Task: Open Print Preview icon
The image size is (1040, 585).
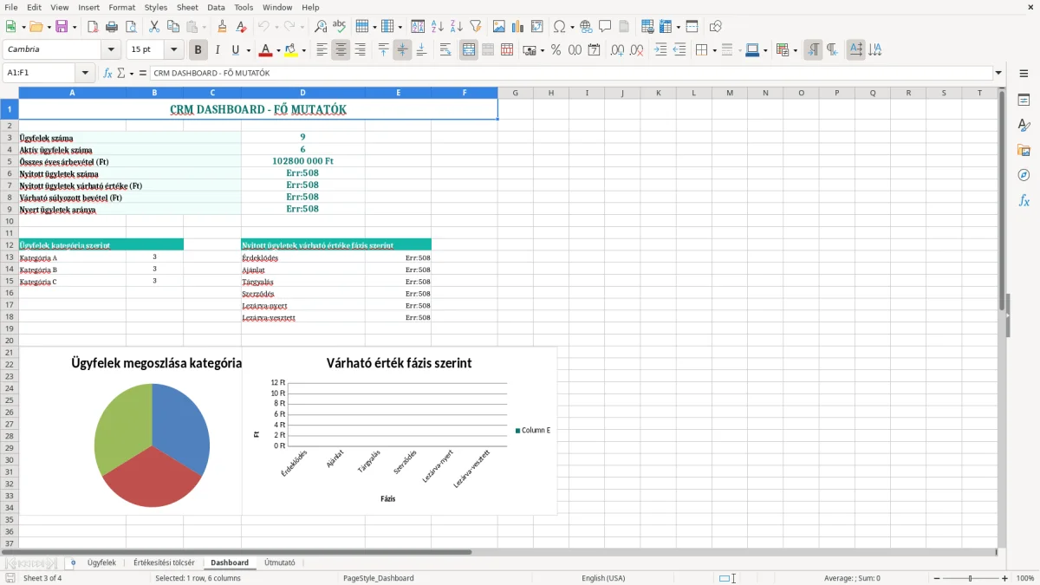Action: tap(131, 27)
